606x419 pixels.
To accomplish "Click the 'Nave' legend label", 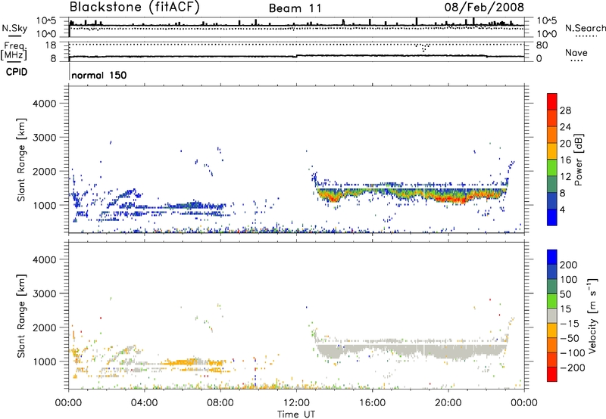I will 576,52.
